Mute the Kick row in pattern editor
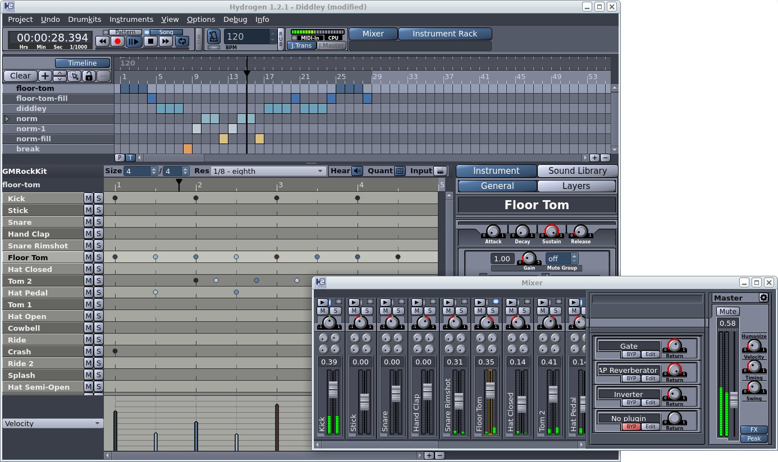Viewport: 778px width, 462px height. point(88,198)
